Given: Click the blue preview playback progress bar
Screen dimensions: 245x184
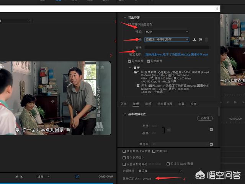Looking at the screenshot, I should (57, 183).
